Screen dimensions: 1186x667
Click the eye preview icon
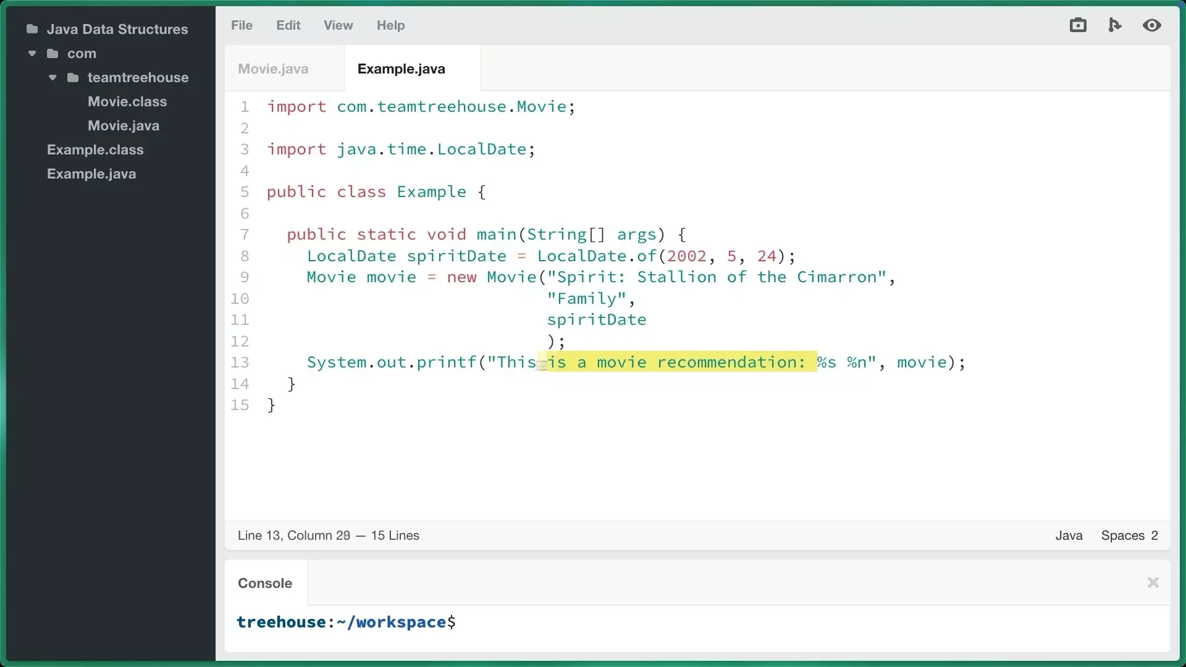[x=1152, y=25]
